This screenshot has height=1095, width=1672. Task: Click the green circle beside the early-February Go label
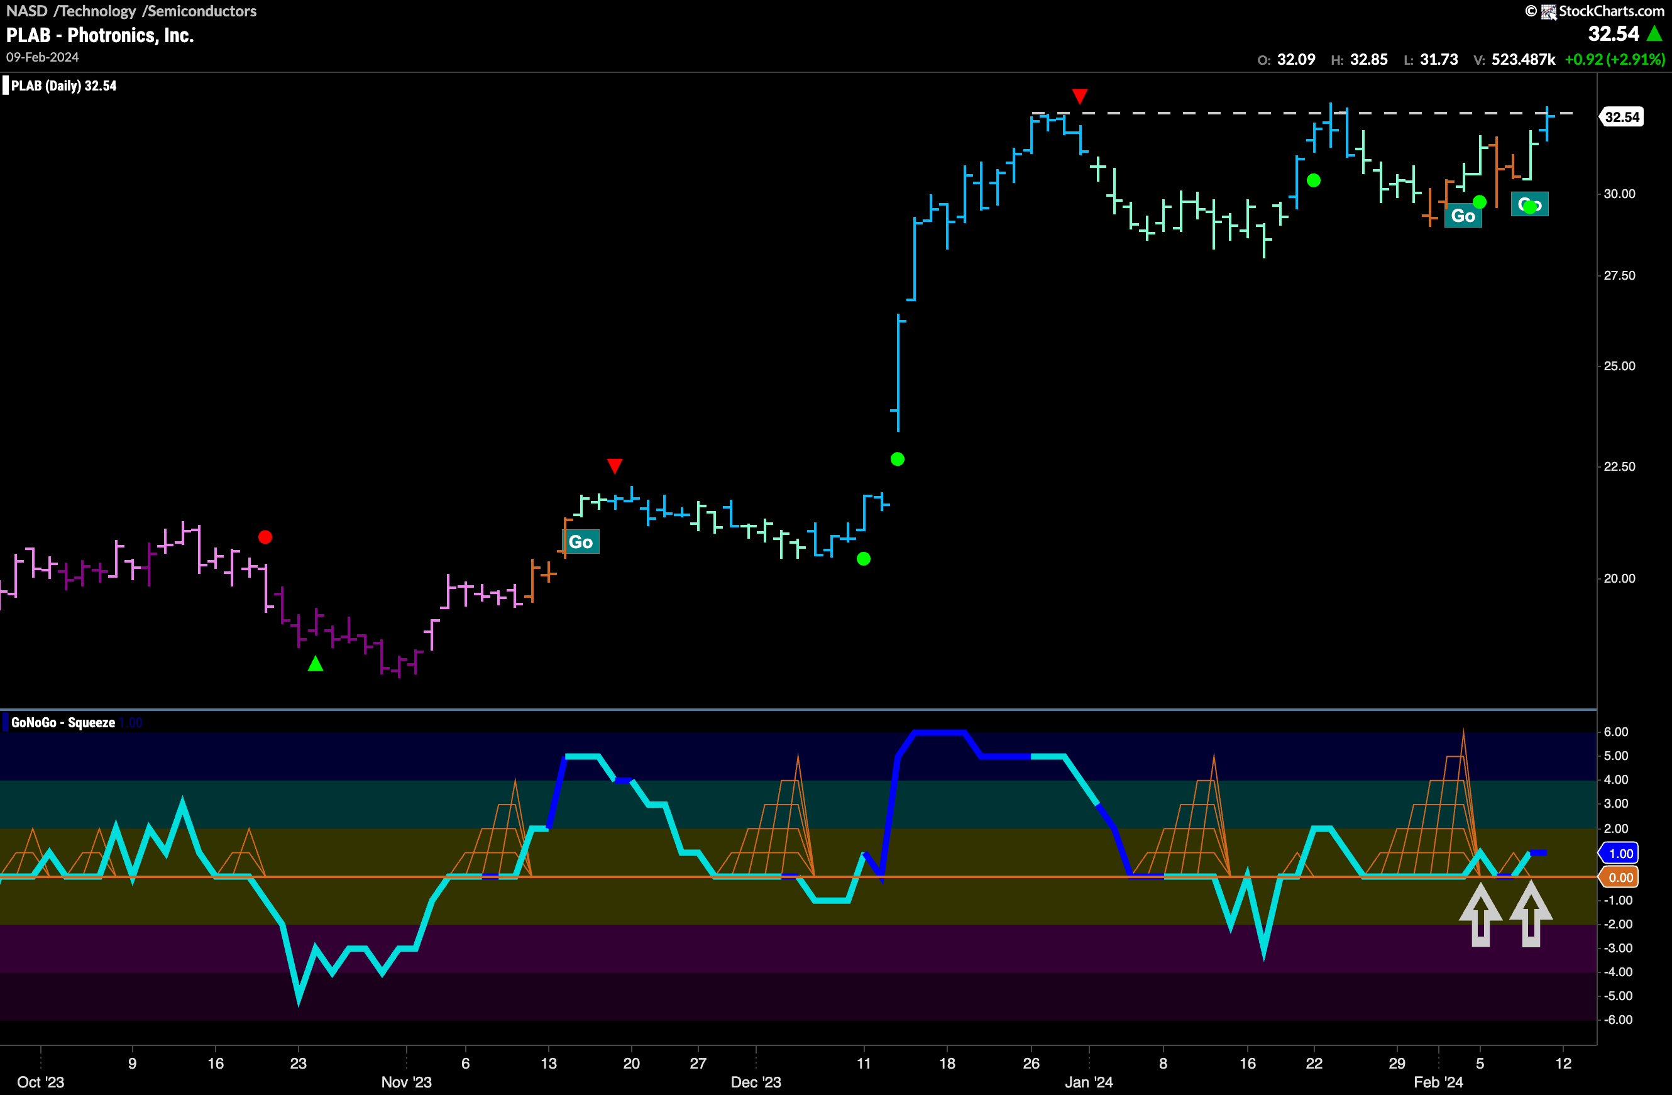tap(1480, 202)
